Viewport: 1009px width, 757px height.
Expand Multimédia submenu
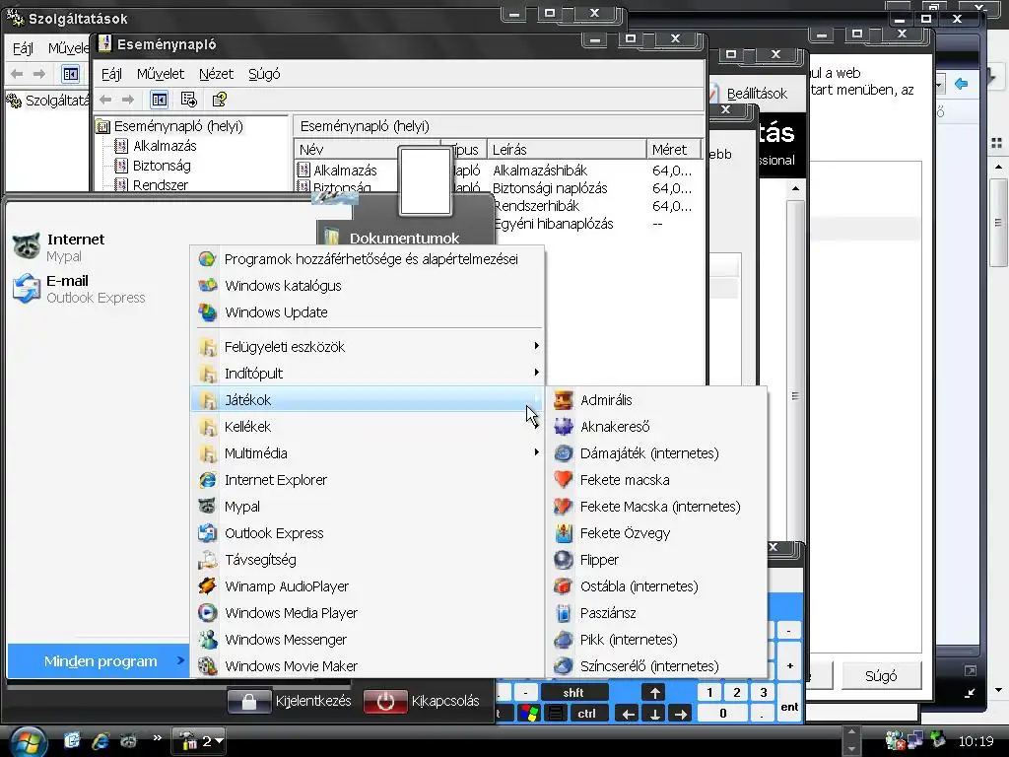pyautogui.click(x=368, y=453)
